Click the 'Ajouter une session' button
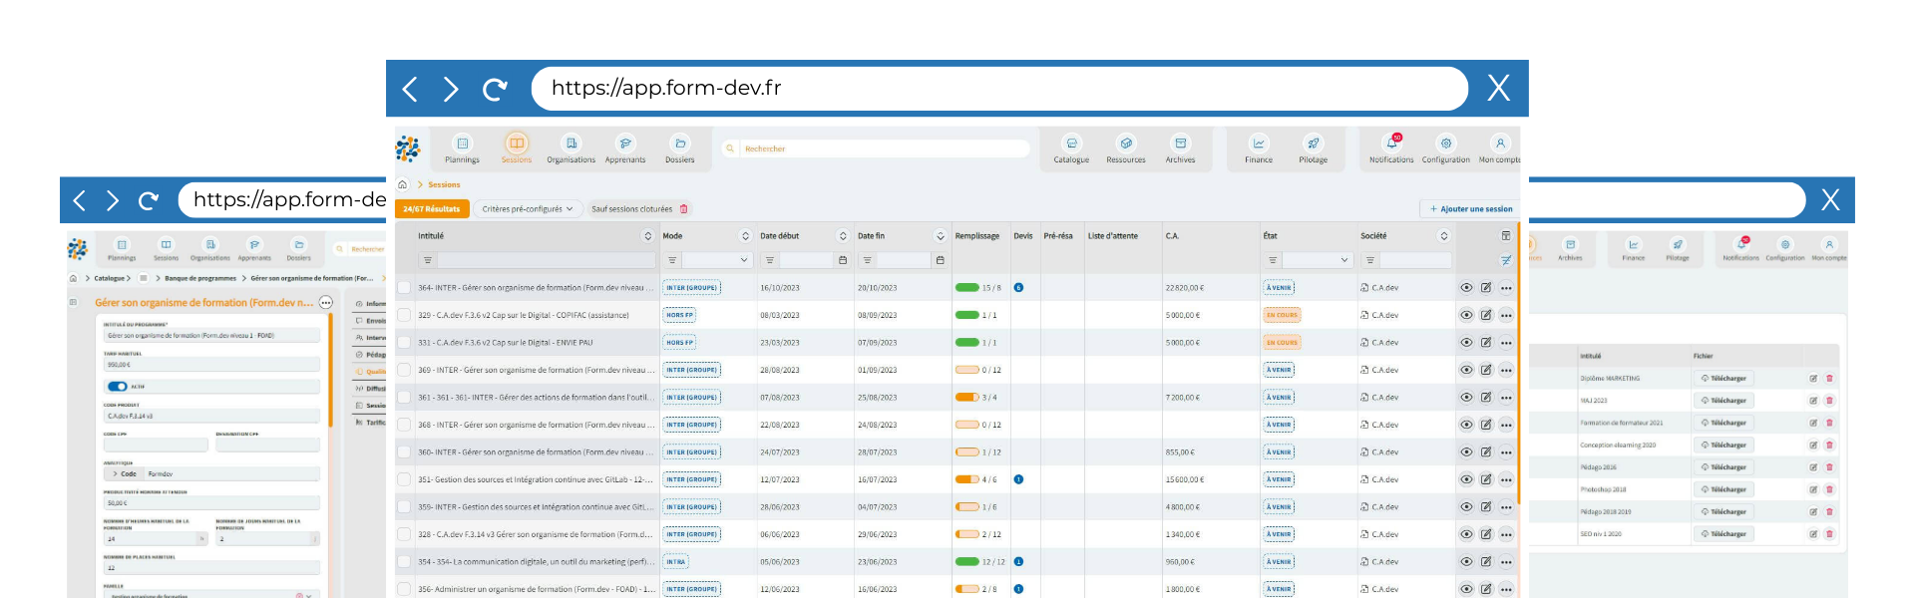 point(1470,209)
